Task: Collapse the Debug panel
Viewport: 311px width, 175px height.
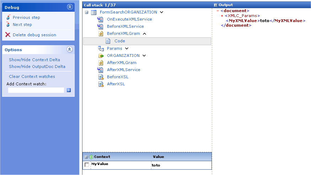Action: coord(69,7)
